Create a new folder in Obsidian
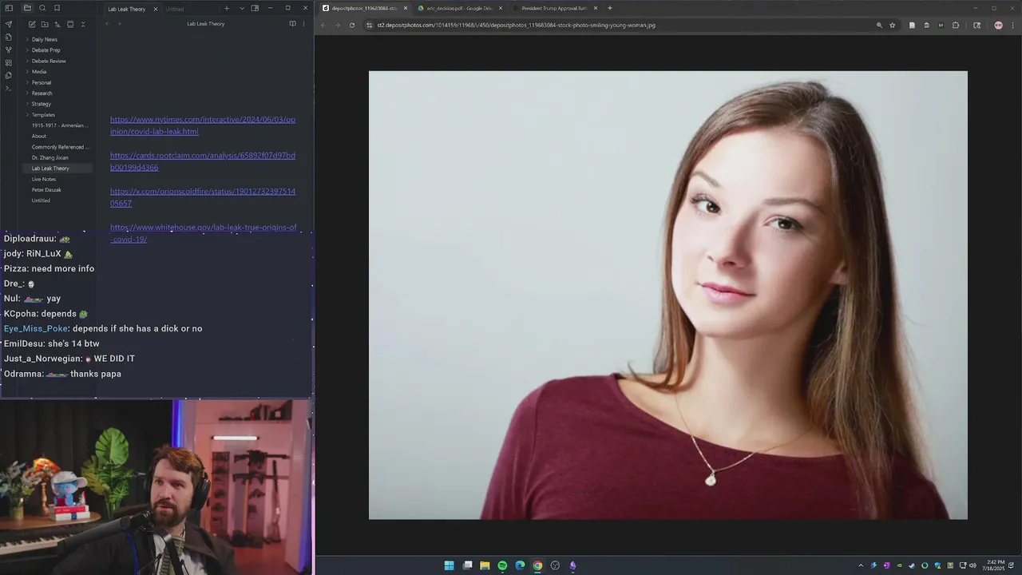 [45, 24]
